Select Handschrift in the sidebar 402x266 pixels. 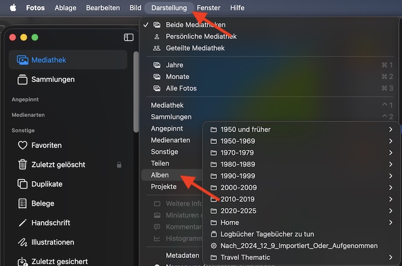50,223
